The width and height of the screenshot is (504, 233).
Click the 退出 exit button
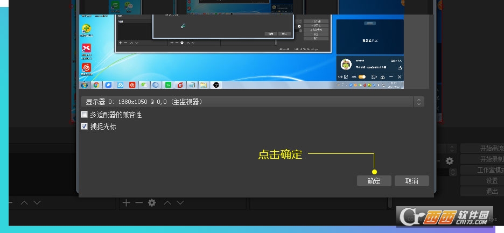point(482,191)
